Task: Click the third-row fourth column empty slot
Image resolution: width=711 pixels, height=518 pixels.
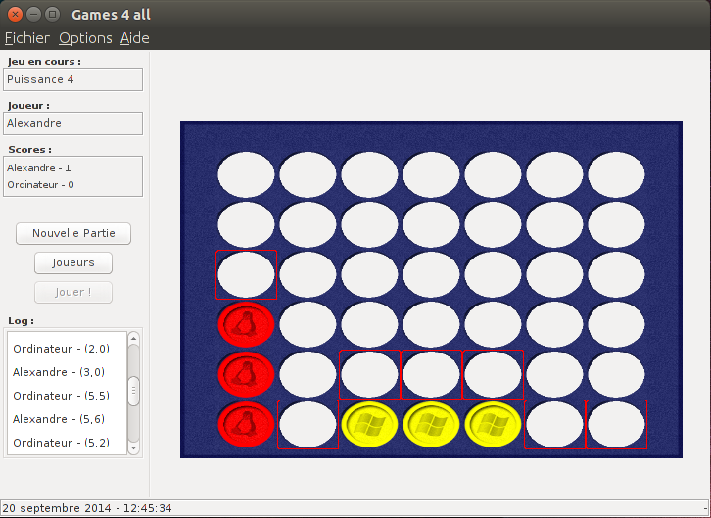Action: 431,274
